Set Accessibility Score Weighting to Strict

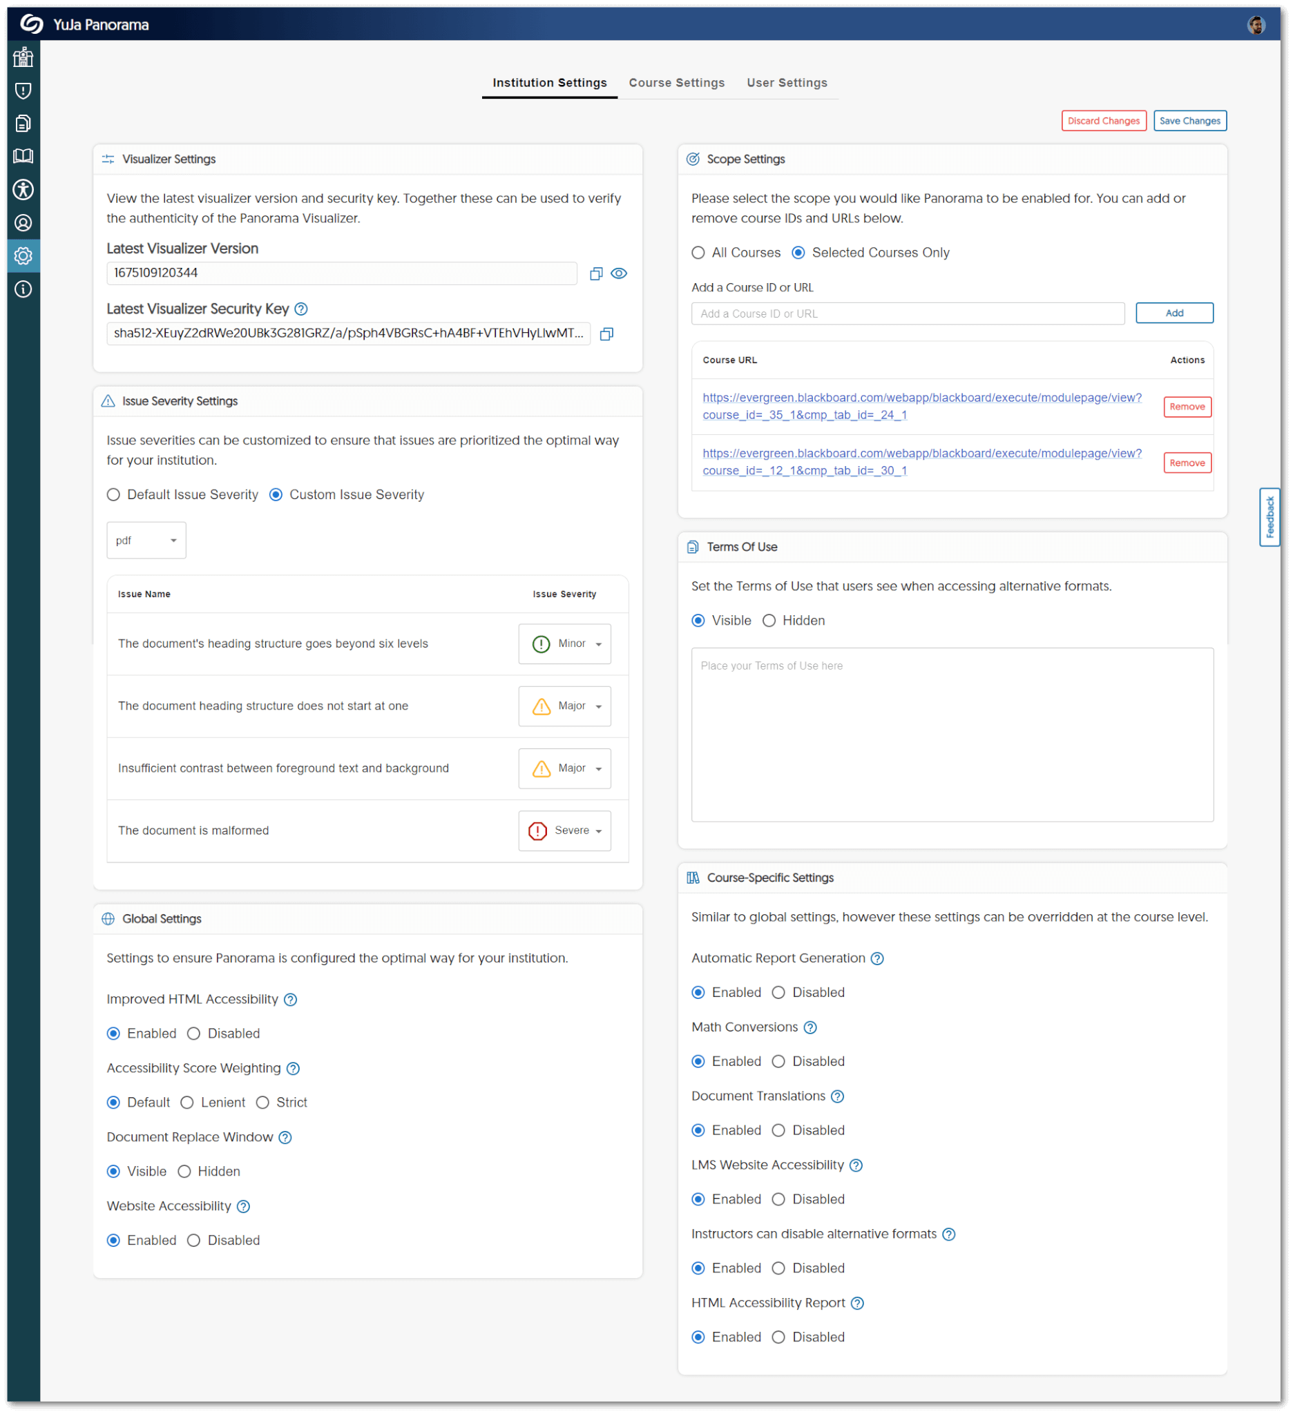click(262, 1102)
